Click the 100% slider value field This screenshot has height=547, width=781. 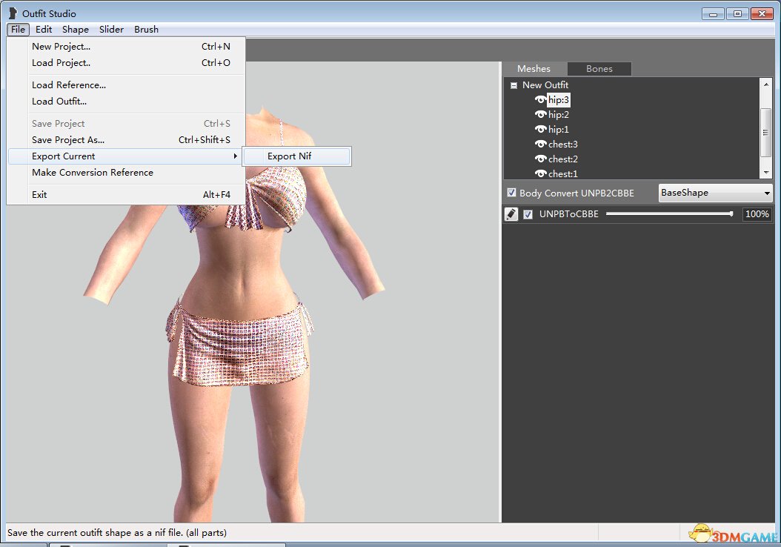click(x=757, y=214)
